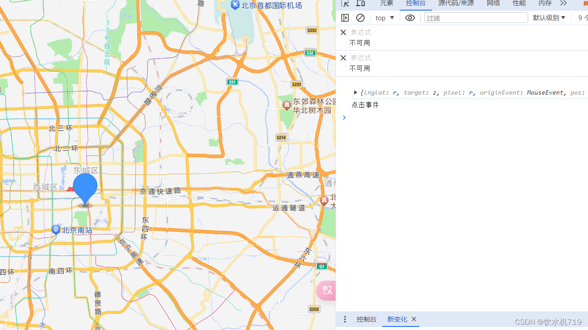Click the 华北树木园 map label
Image resolution: width=588 pixels, height=330 pixels.
(312, 110)
